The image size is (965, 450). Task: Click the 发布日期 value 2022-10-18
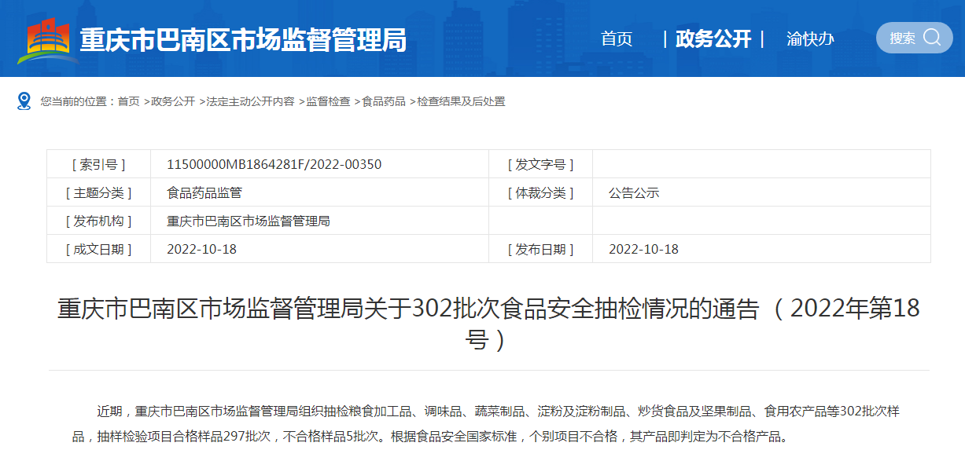(644, 249)
